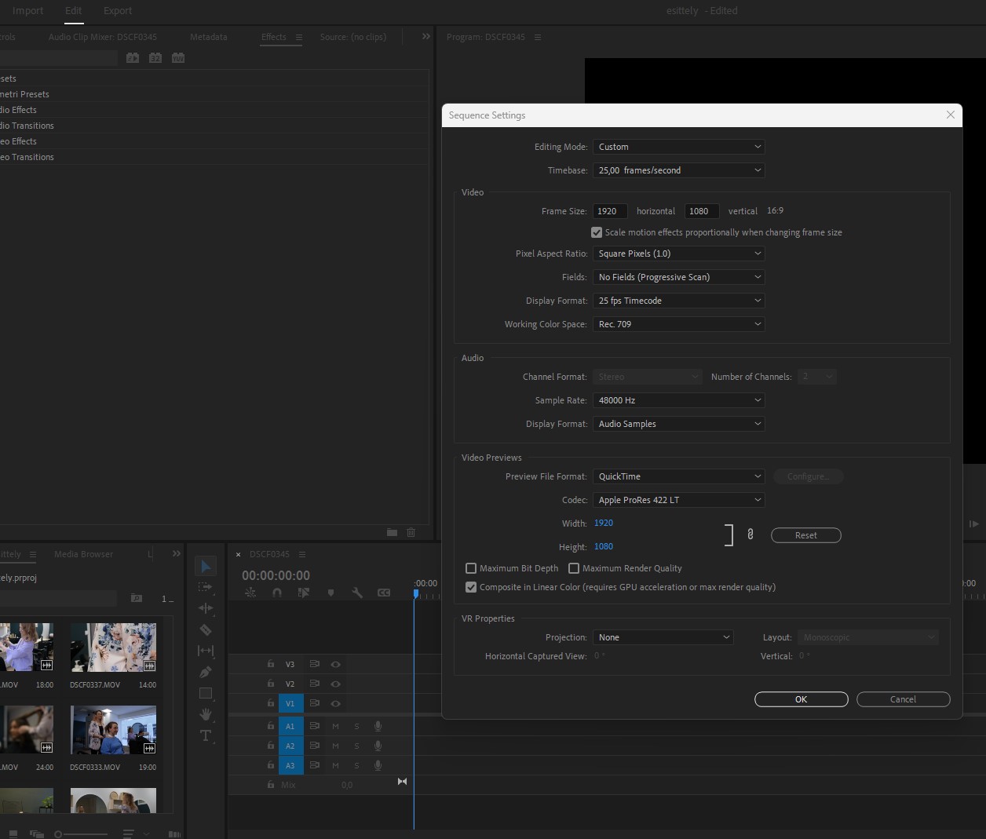The height and width of the screenshot is (839, 986).
Task: Enable Maximum Render Quality checkbox
Action: pyautogui.click(x=574, y=568)
